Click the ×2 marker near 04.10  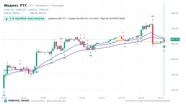(125, 47)
